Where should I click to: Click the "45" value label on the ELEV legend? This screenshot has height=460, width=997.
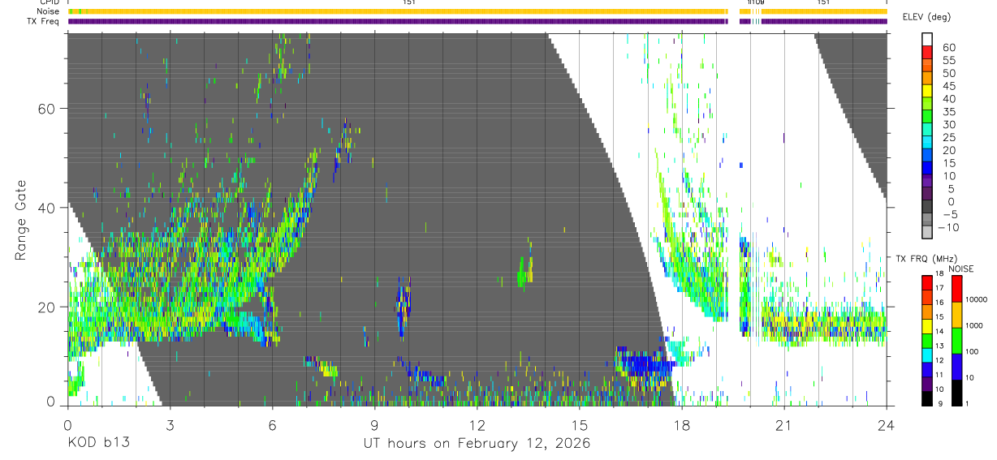click(x=949, y=86)
